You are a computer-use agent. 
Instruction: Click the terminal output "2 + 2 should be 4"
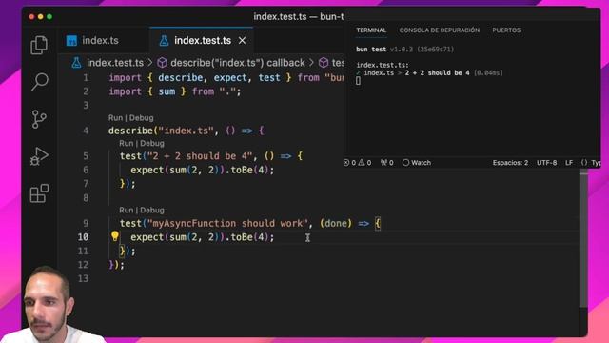tap(437, 72)
